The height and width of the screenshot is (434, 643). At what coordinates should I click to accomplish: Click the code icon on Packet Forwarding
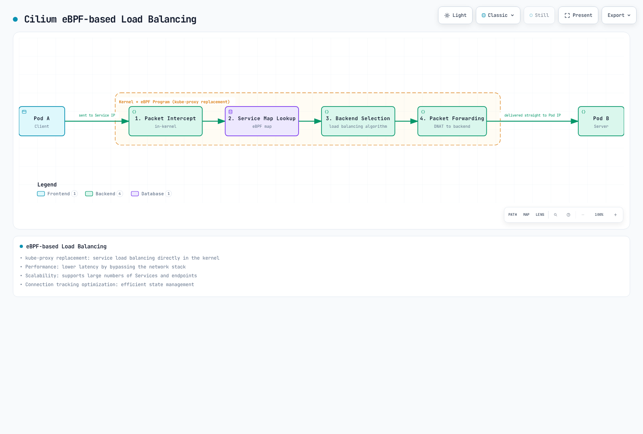pyautogui.click(x=423, y=112)
